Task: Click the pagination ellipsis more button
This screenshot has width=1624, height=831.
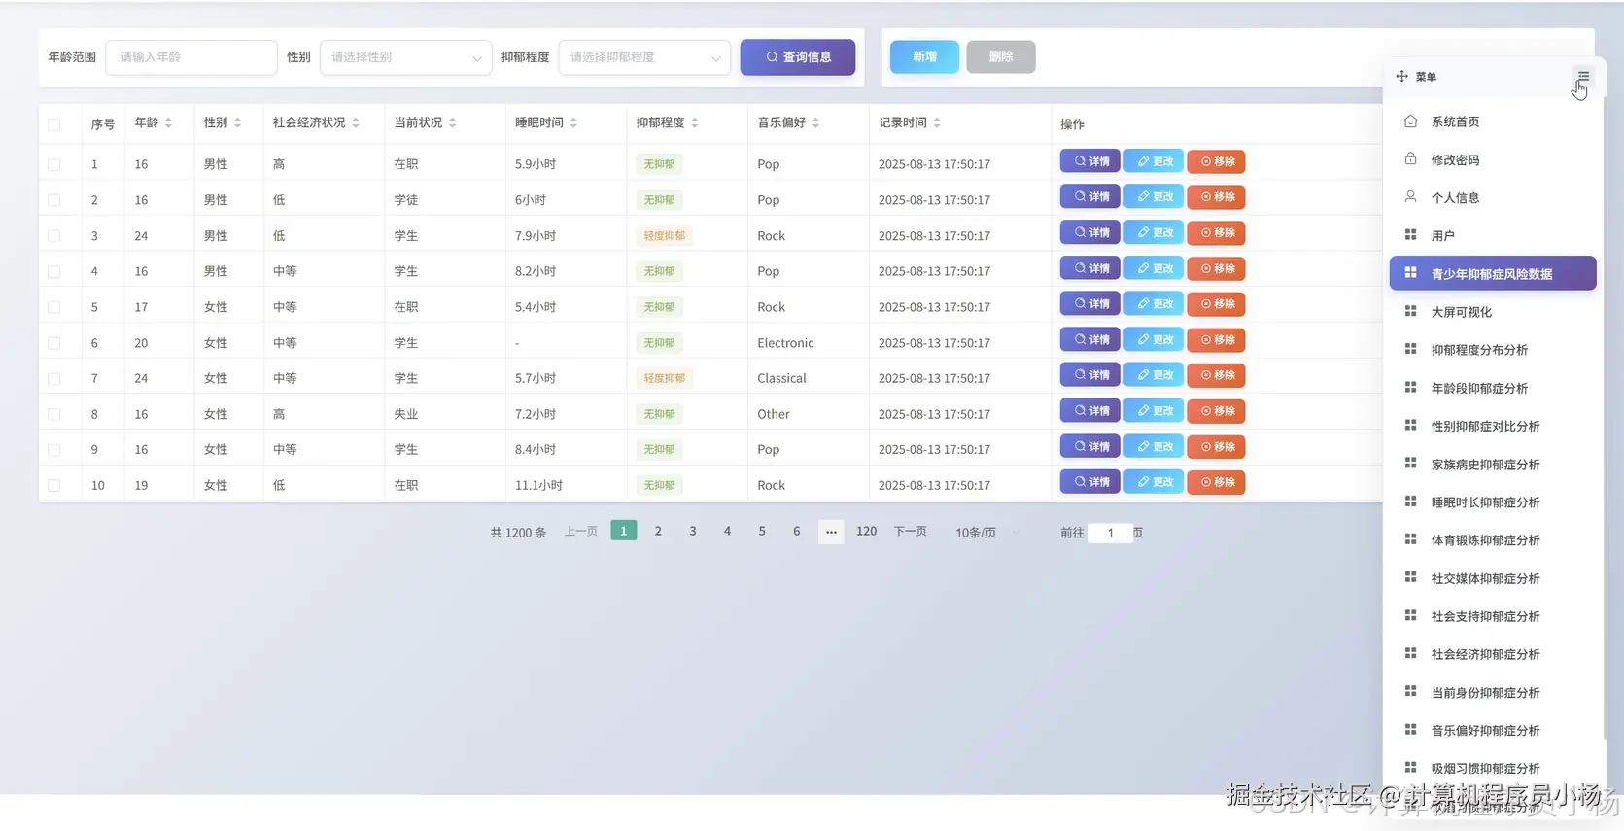Action: click(831, 532)
